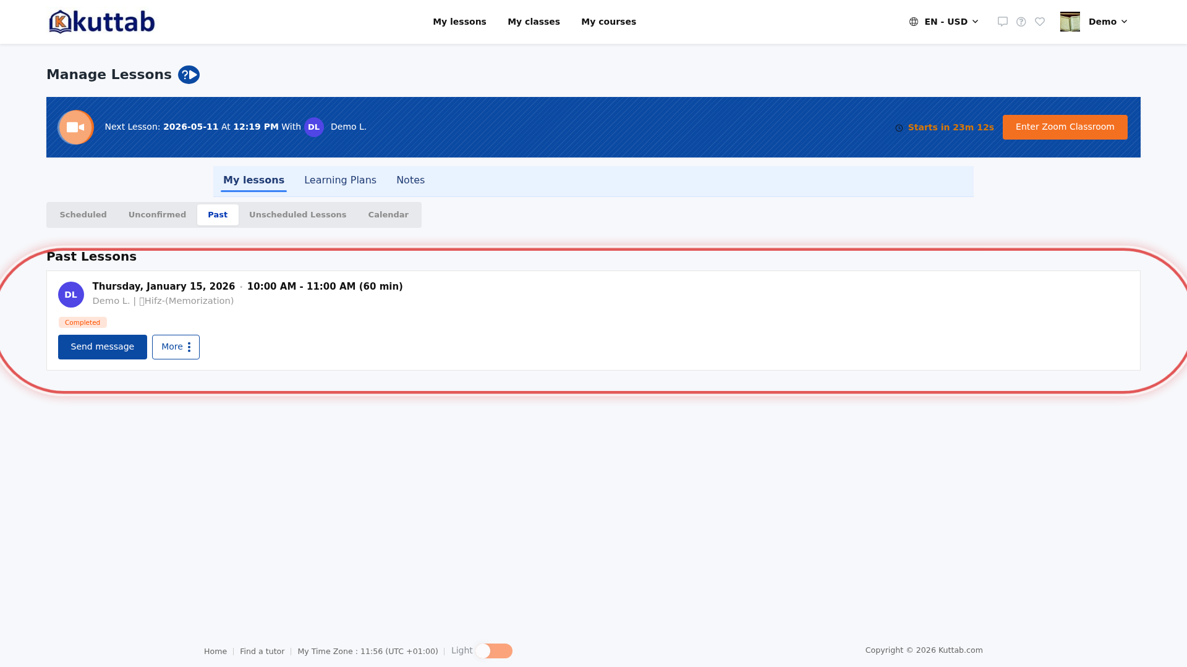
Task: Click the DL avatar in past lesson card
Action: pos(71,295)
